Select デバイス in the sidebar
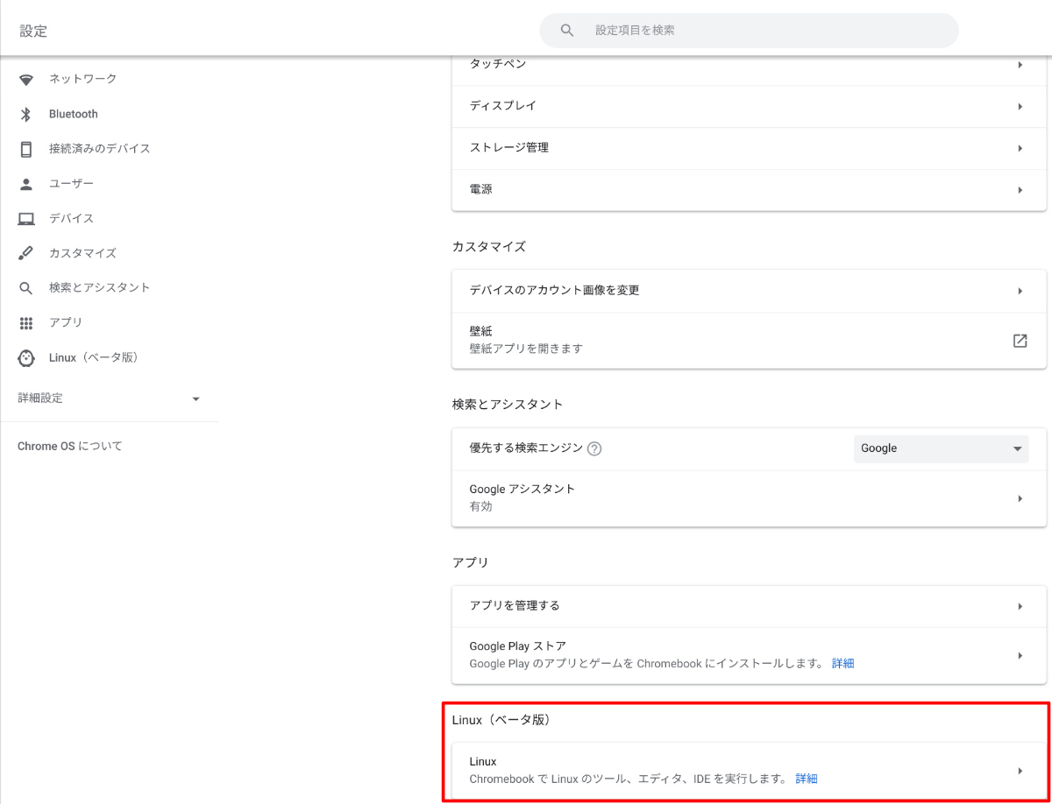 pyautogui.click(x=71, y=218)
